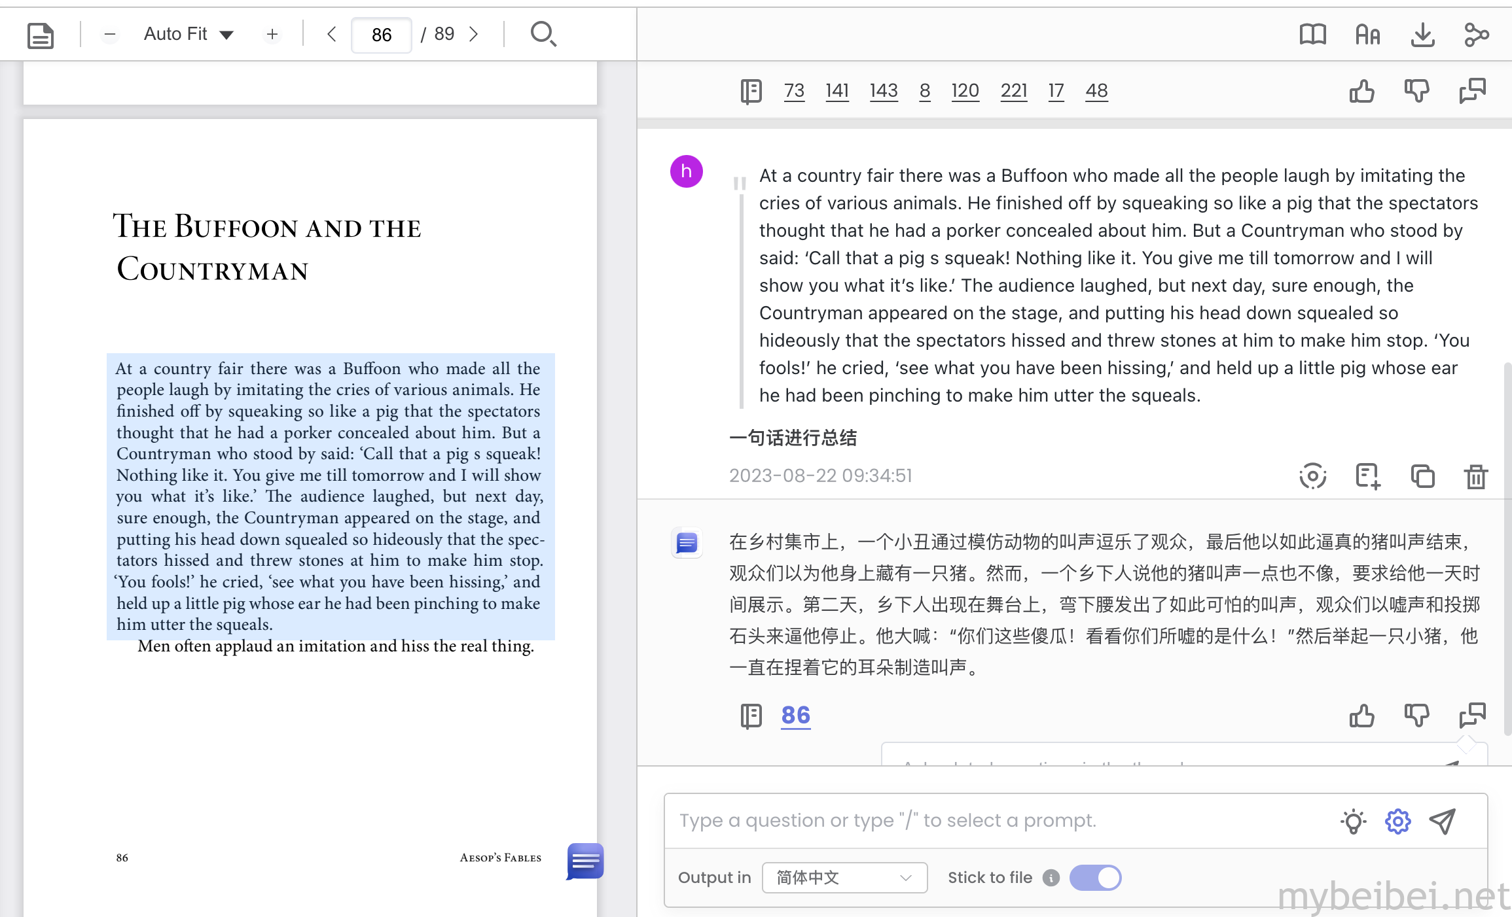Click the Stick to file info icon

(x=1051, y=878)
